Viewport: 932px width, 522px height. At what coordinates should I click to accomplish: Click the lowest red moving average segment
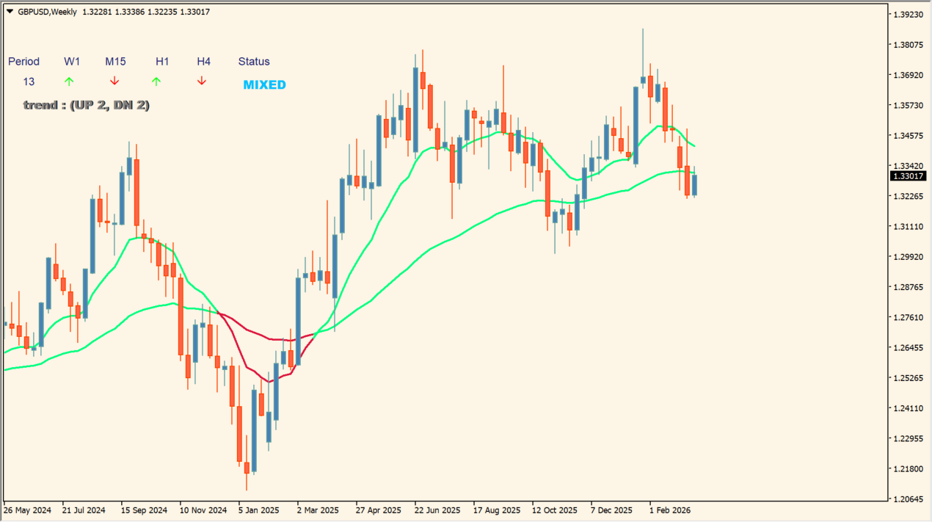[x=269, y=381]
